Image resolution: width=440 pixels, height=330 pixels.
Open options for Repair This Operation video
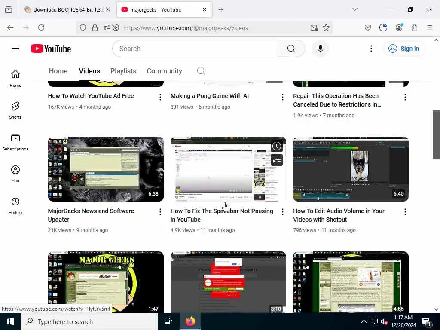point(405,97)
